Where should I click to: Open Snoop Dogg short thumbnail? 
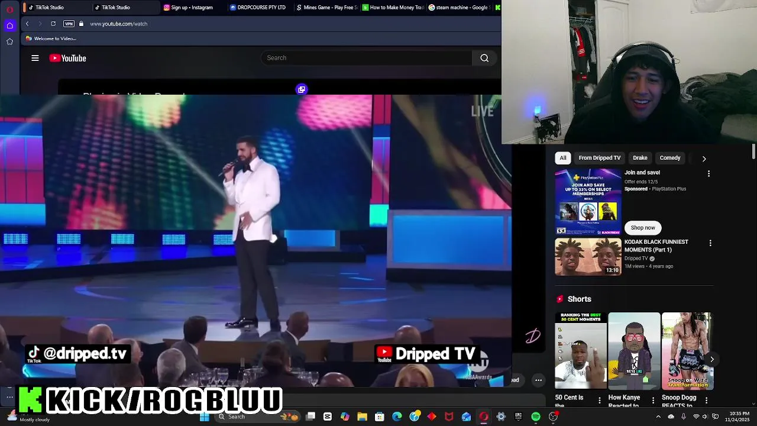[x=687, y=351]
